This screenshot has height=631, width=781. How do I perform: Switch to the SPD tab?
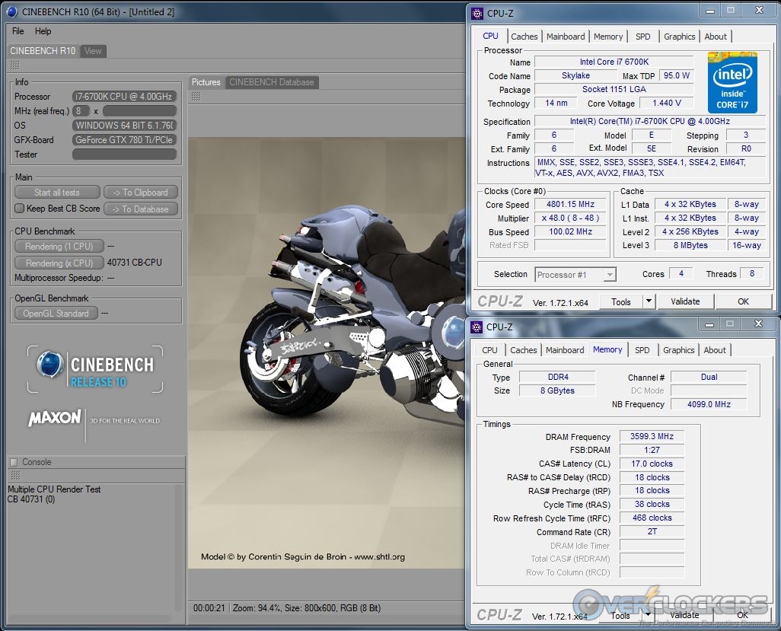point(643,36)
